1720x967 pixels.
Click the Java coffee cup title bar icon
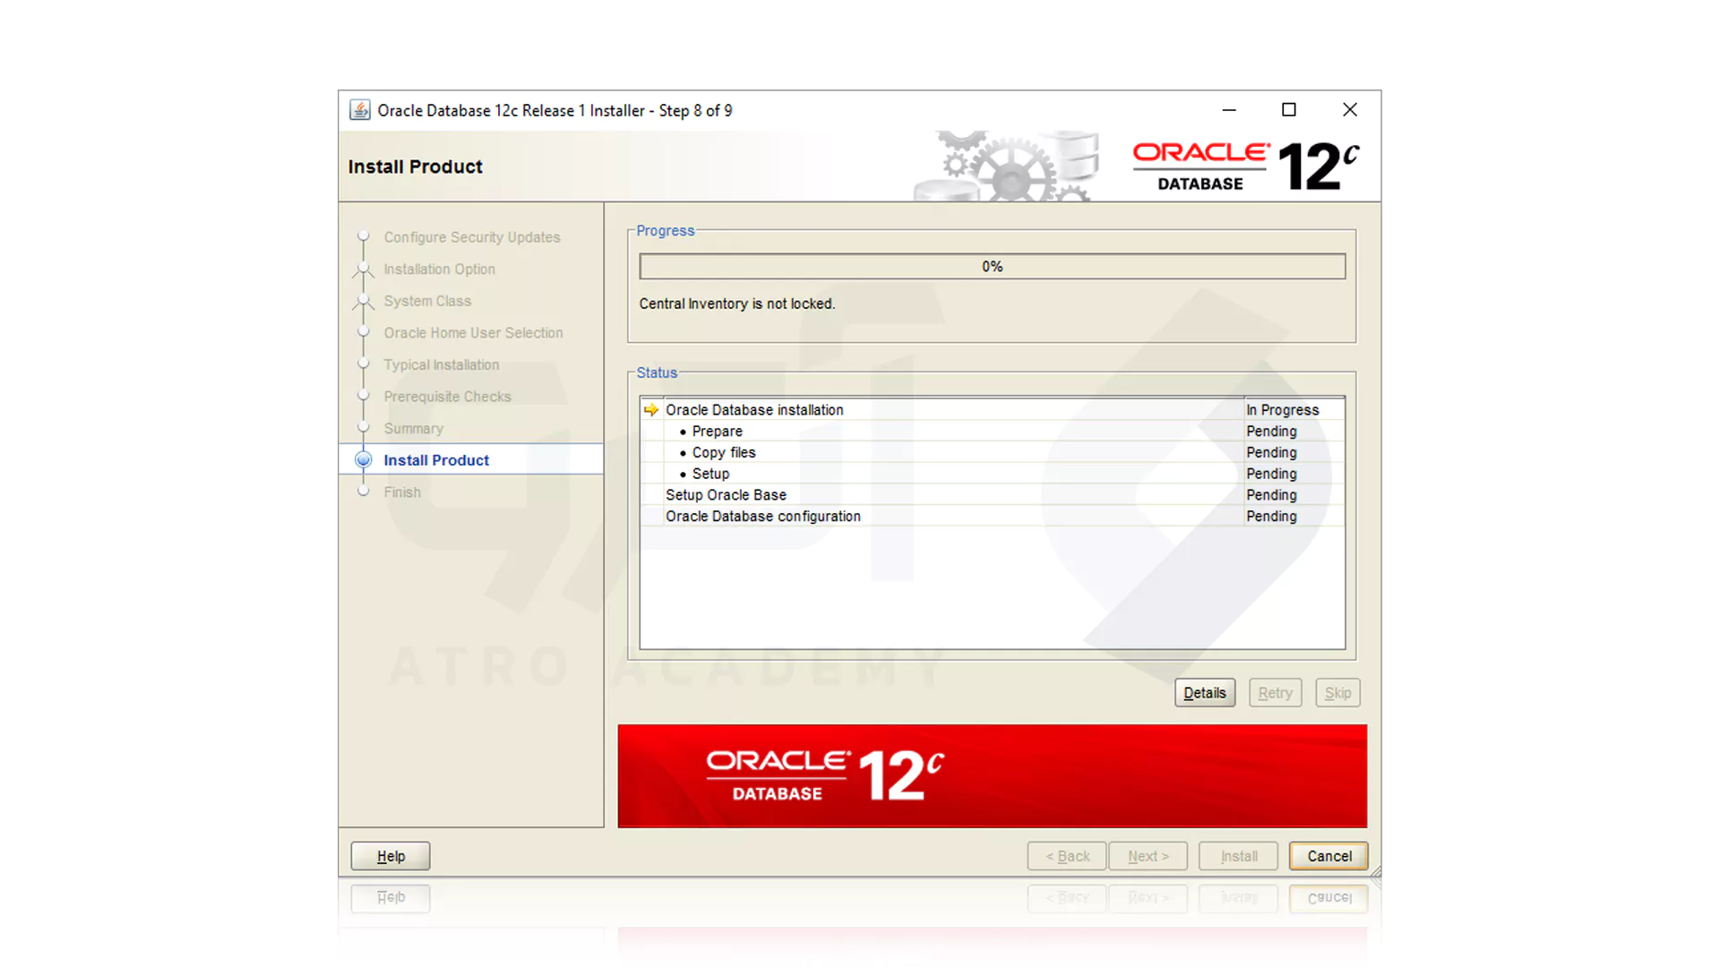point(360,109)
